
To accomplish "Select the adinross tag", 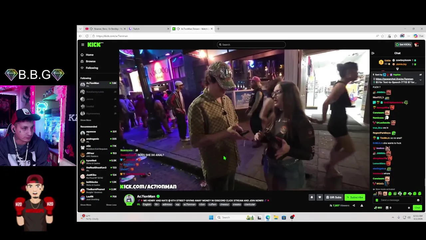I will pyautogui.click(x=167, y=205).
